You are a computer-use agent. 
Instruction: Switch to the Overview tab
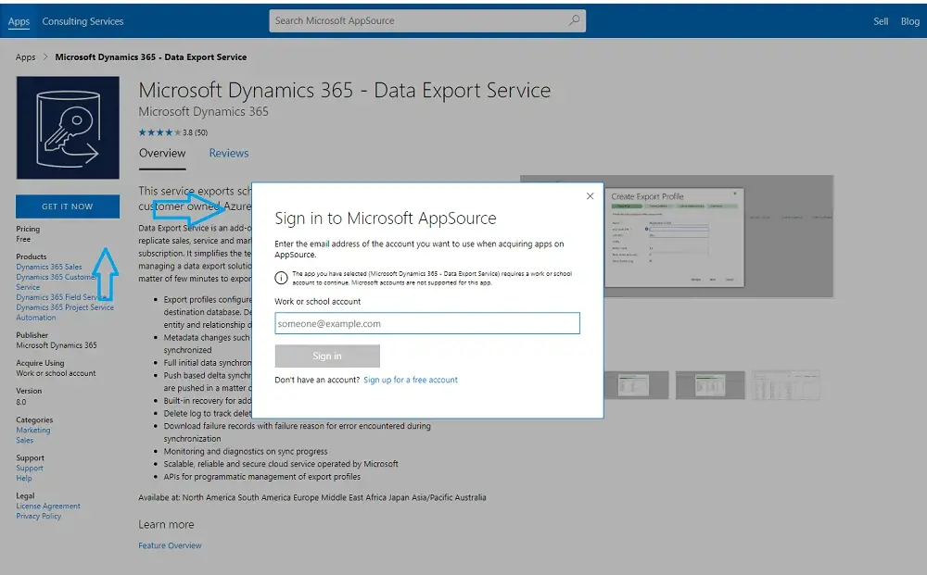162,154
